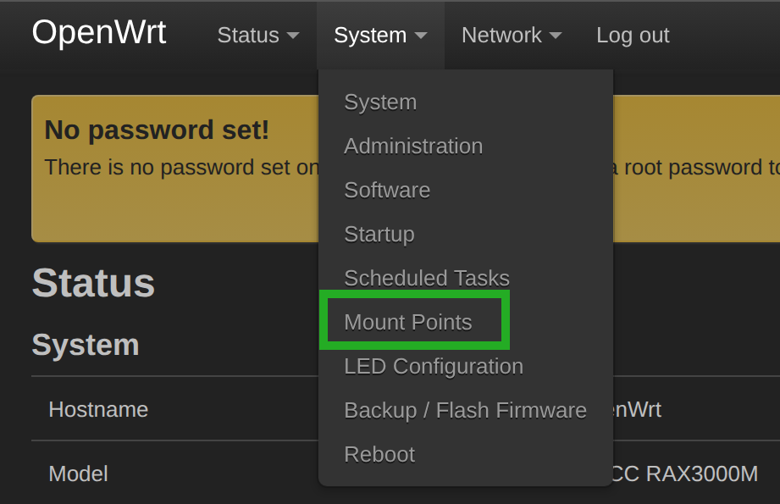Viewport: 780px width, 504px height.
Task: Click the OpenWrt brand logo
Action: click(x=98, y=33)
